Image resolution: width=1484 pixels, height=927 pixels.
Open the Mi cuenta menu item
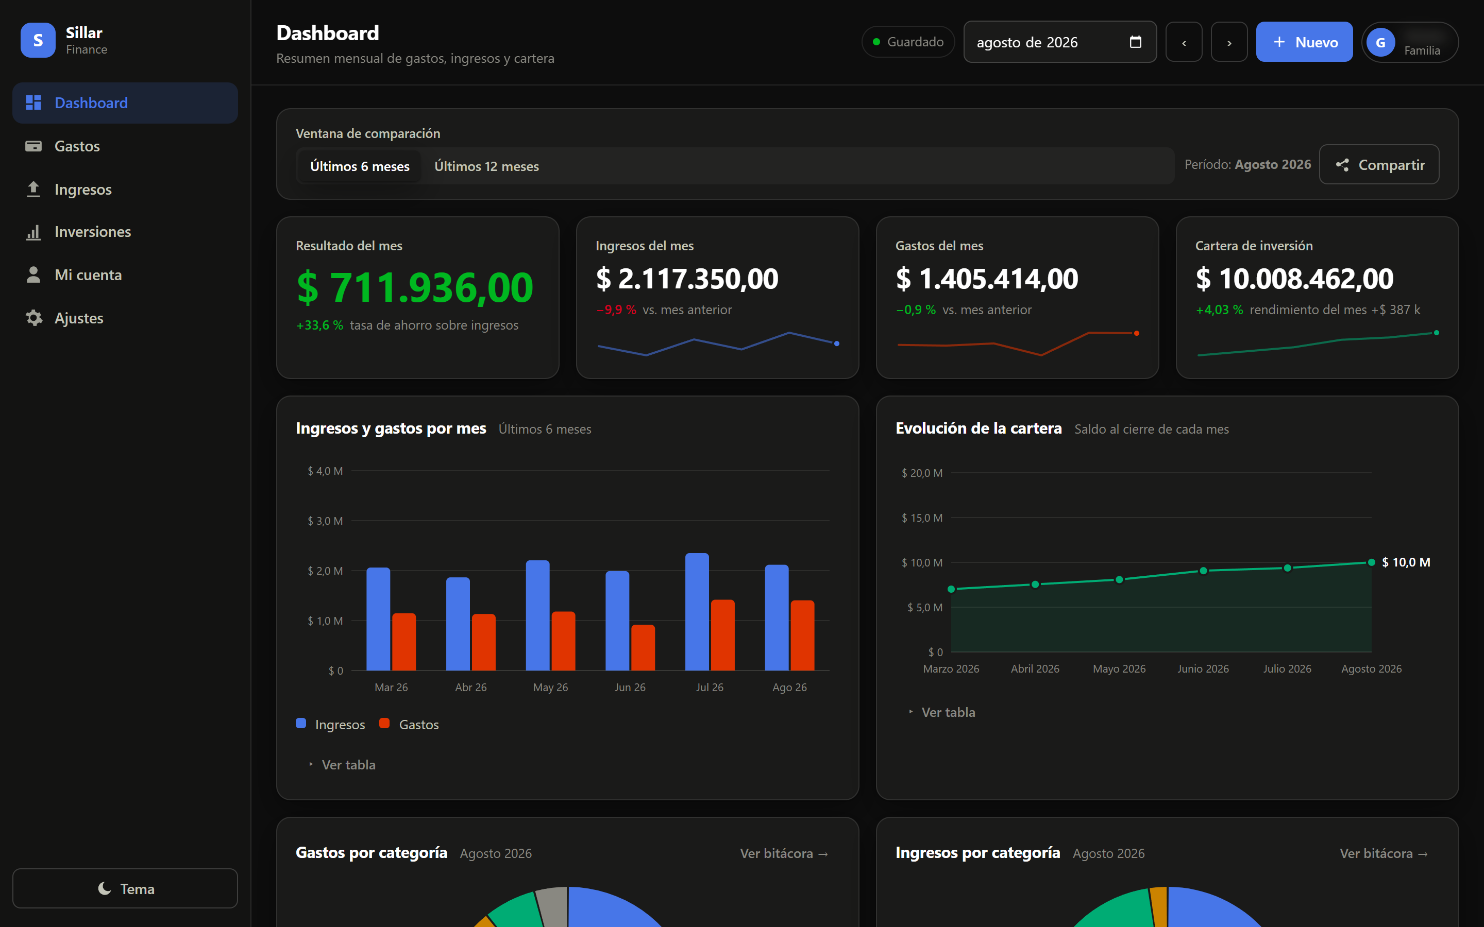(125, 274)
